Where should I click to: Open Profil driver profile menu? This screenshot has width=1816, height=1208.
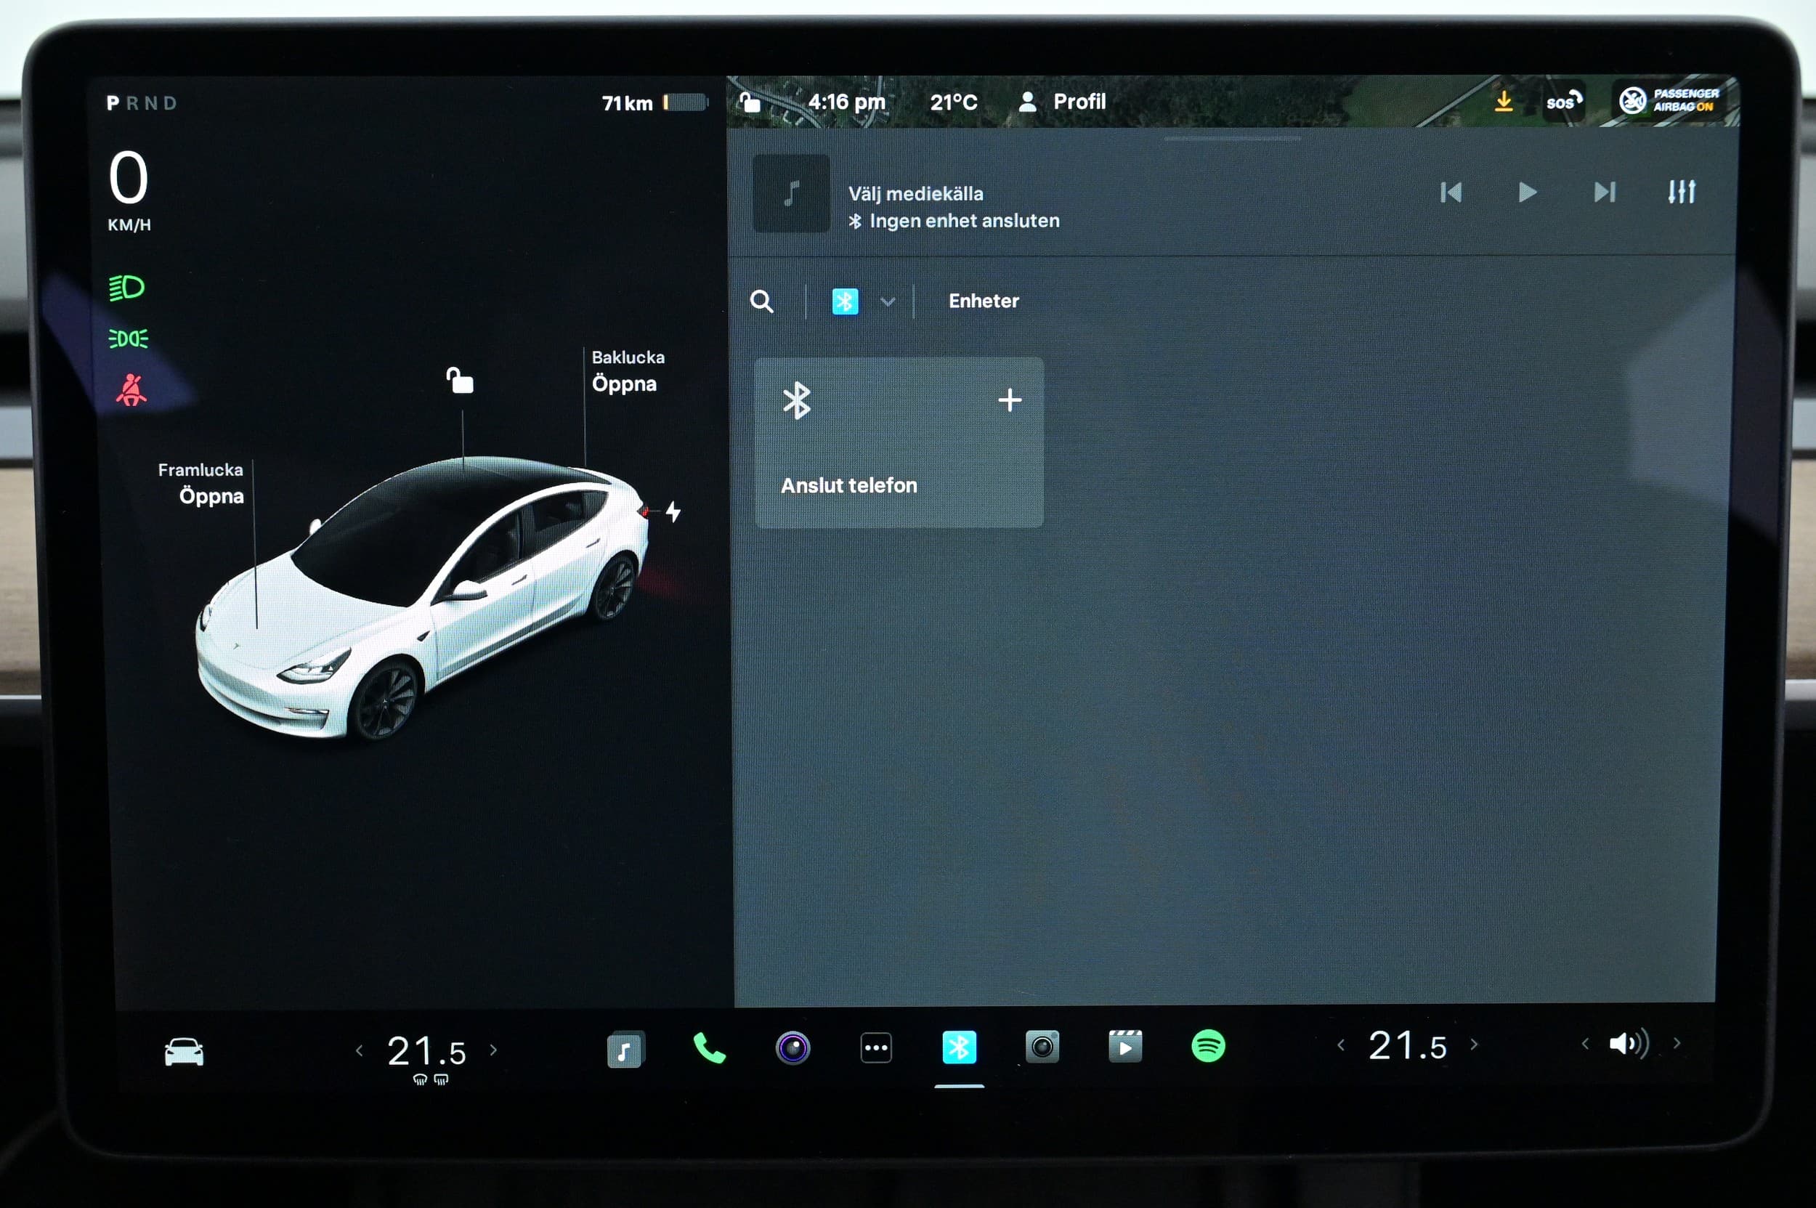pyautogui.click(x=1063, y=102)
